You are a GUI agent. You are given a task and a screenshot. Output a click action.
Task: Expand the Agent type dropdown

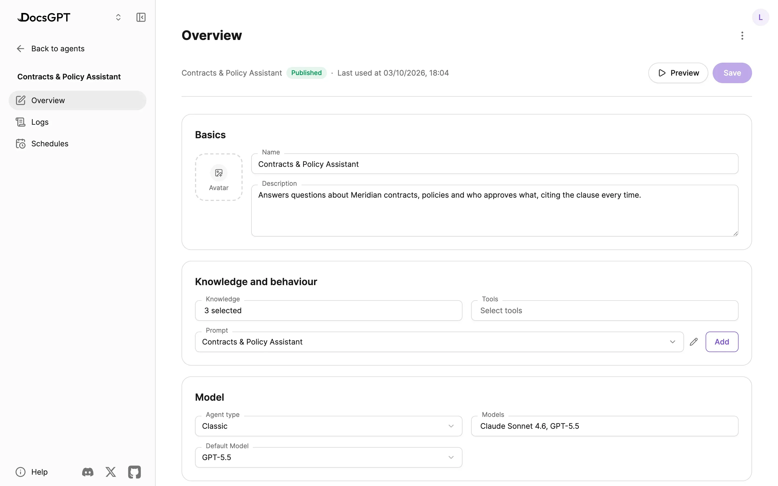(328, 426)
